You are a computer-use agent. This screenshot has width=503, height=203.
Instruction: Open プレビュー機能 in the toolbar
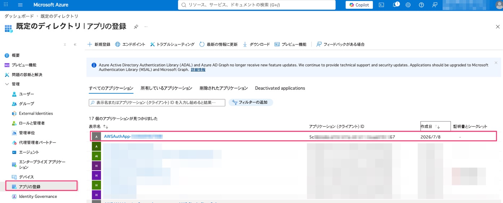coord(290,44)
